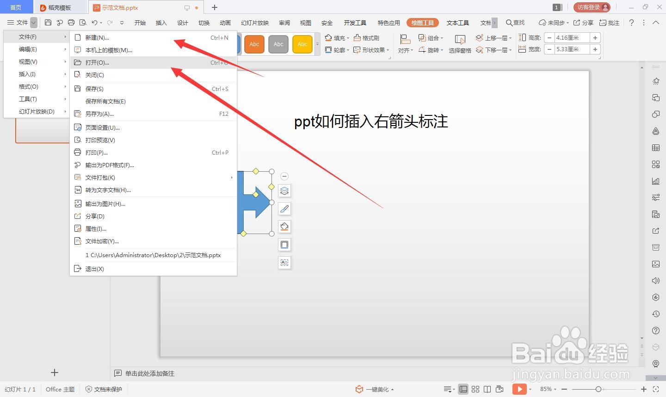Screen dimensions: 666x397
Task: Switch to the 插入 ribbon tab
Action: coord(160,22)
